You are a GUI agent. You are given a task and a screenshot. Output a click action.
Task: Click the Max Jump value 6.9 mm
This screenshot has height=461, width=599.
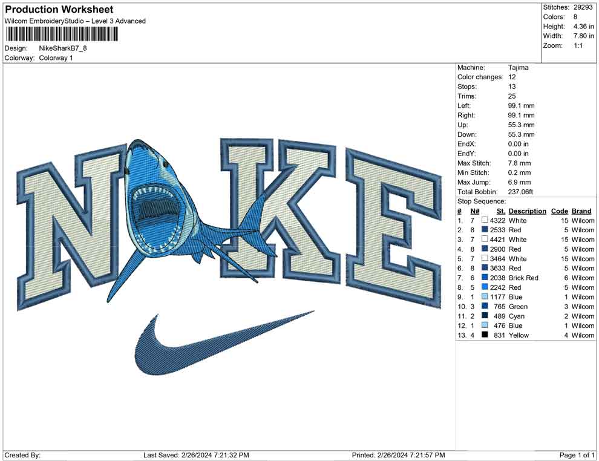[519, 182]
